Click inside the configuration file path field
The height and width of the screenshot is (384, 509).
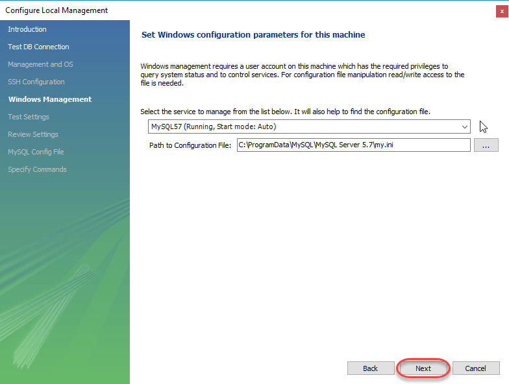point(353,145)
